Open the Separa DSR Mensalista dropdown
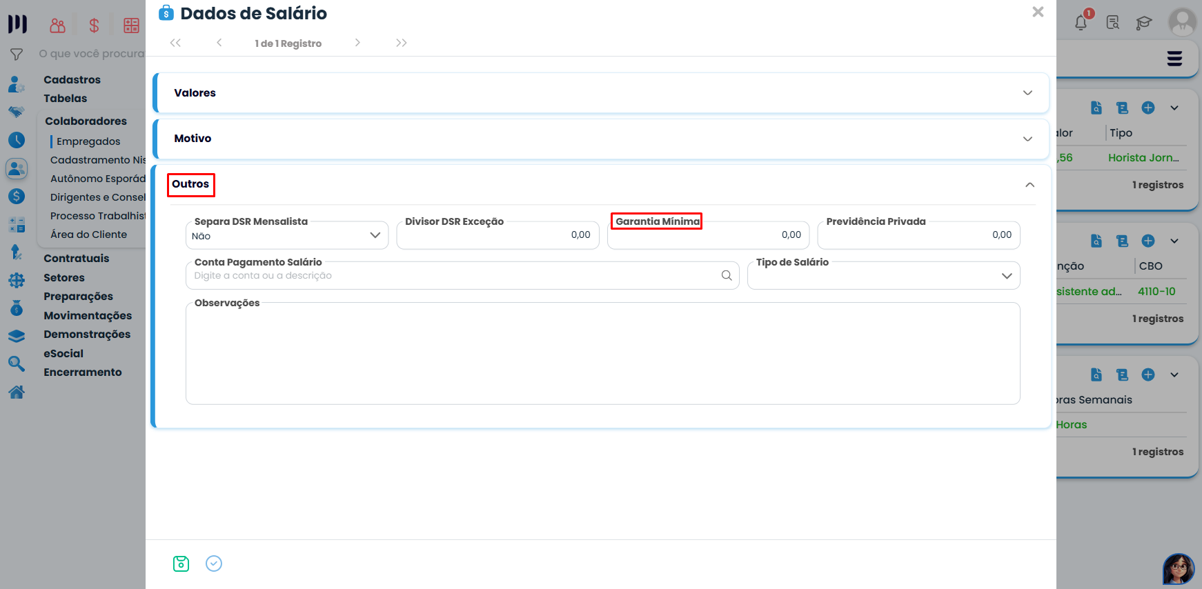This screenshot has height=589, width=1202. pyautogui.click(x=375, y=235)
